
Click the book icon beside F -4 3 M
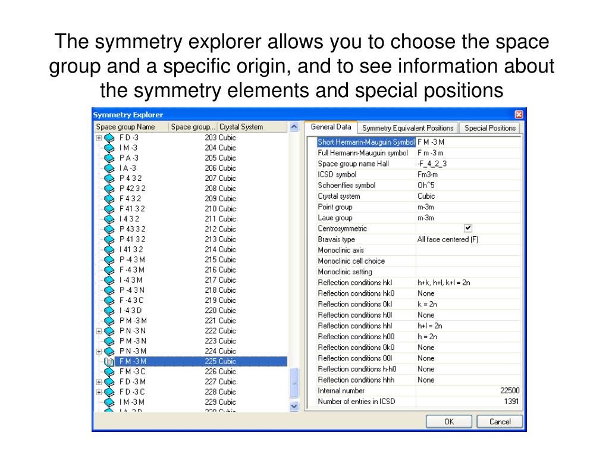tap(109, 270)
